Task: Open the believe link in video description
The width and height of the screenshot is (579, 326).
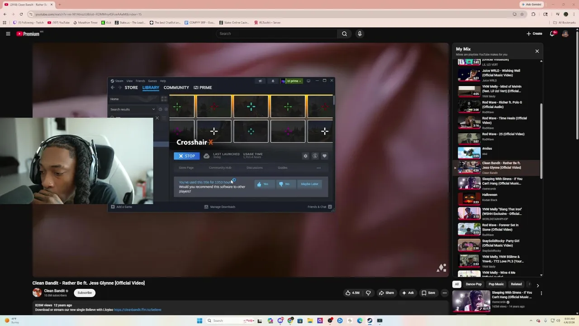Action: (138, 310)
